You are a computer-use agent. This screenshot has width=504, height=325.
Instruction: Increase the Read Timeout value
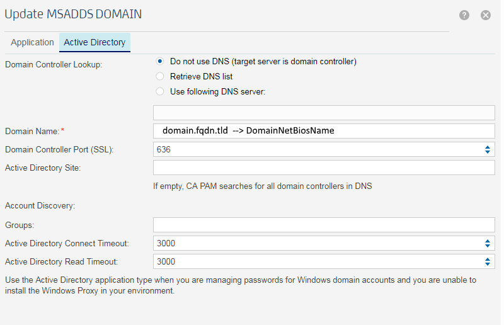tap(488, 259)
